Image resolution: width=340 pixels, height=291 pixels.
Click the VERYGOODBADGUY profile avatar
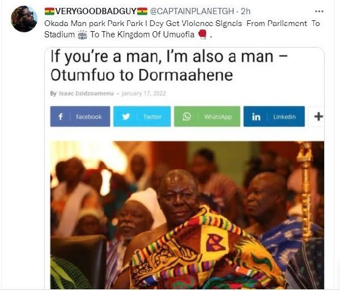(x=24, y=19)
